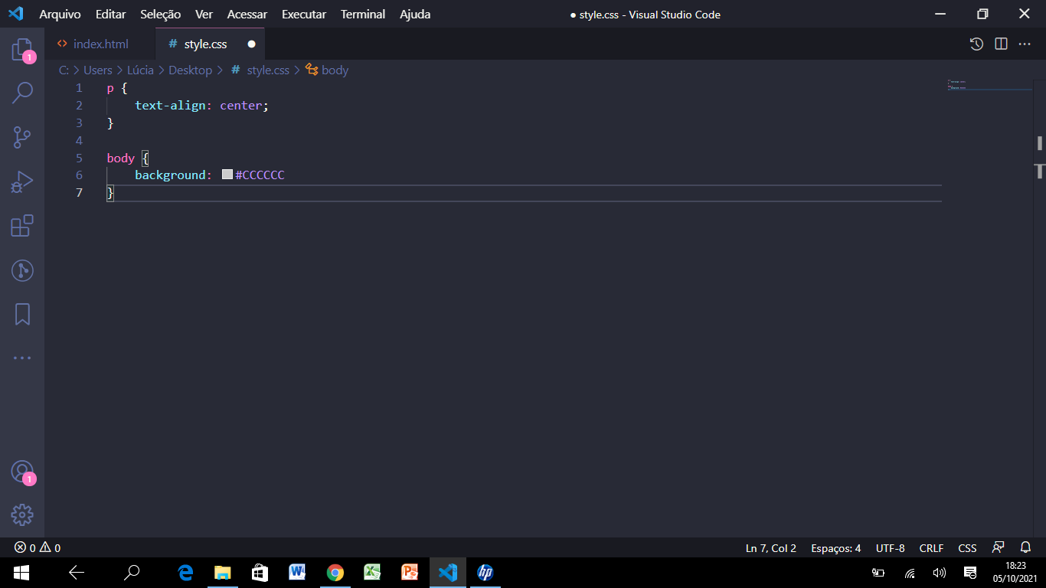The width and height of the screenshot is (1046, 588).
Task: Click the p selector on line 1
Action: click(x=110, y=88)
